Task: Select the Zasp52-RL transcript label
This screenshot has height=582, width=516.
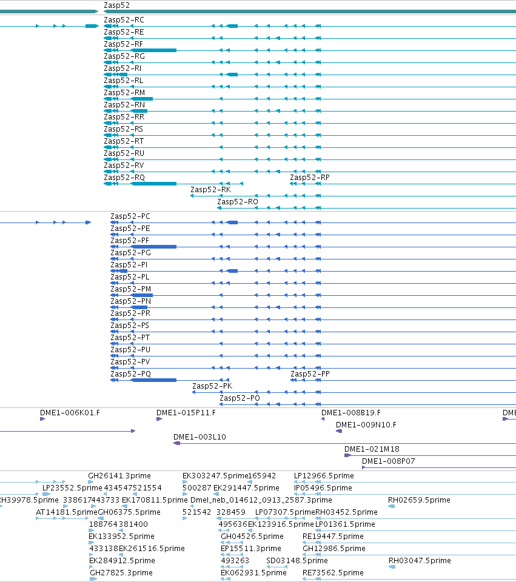Action: [123, 81]
